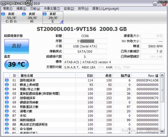Click status orb for attribute 05 重新配置磁區數
Viewport: 168px width, 137px height.
[x=7, y=93]
